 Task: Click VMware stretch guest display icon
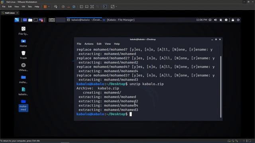pyautogui.click(x=112, y=7)
